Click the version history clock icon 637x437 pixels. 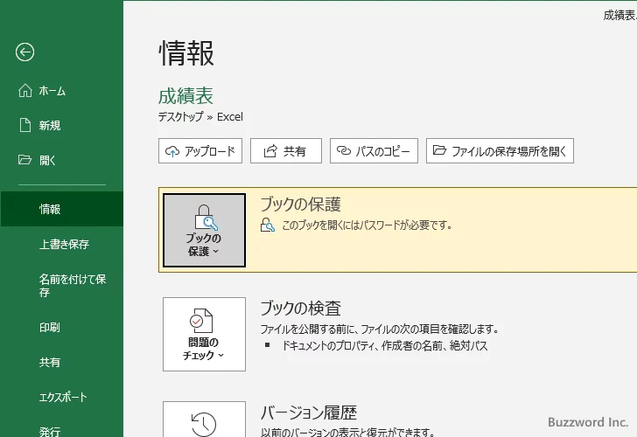coord(204,424)
